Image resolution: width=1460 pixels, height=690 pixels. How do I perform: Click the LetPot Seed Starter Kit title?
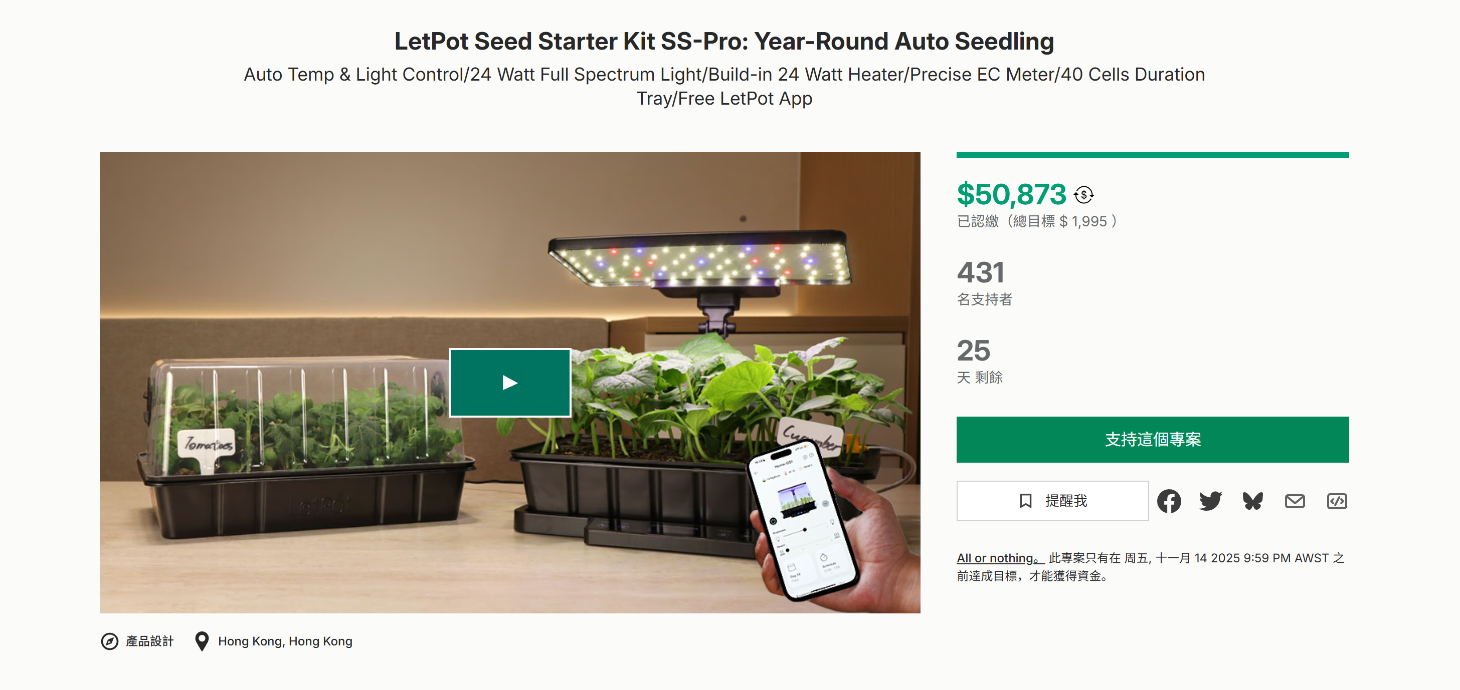(x=724, y=42)
